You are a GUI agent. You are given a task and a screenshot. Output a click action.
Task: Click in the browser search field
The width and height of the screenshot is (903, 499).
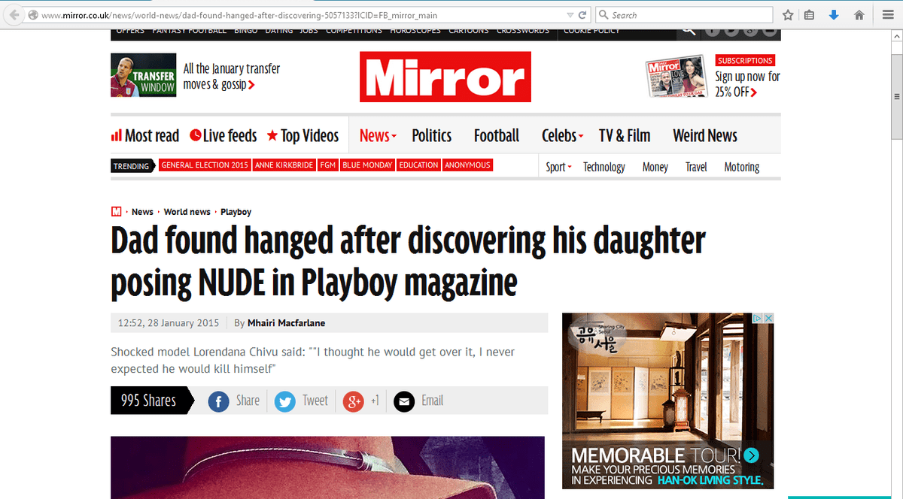(685, 15)
